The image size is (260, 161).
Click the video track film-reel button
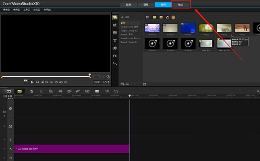[x=10, y=108]
